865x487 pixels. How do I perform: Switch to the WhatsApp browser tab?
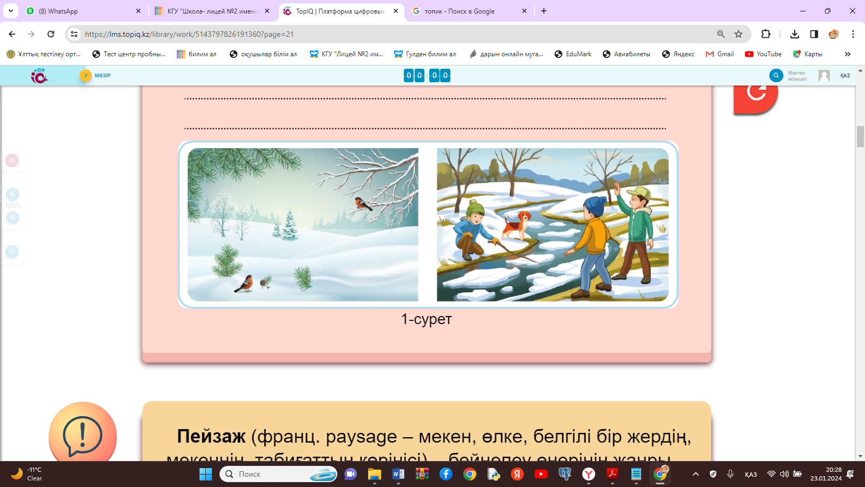click(84, 11)
